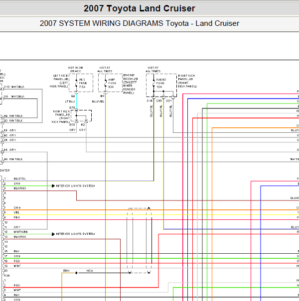Select the 'Q18' connector label
Image resolution: width=299 pixels, height=301 pixels.
pos(72,107)
